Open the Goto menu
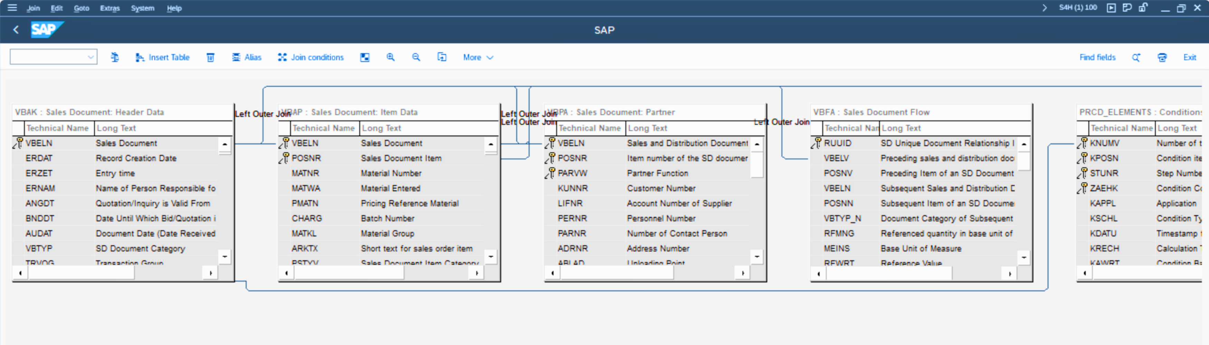 pos(81,8)
